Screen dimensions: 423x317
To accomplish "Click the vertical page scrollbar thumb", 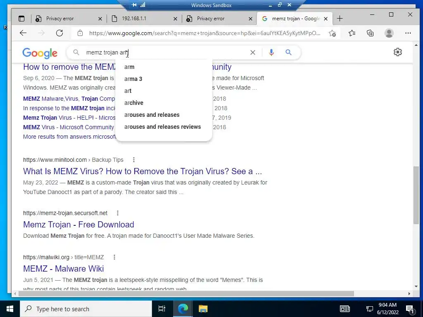I will click(x=416, y=195).
